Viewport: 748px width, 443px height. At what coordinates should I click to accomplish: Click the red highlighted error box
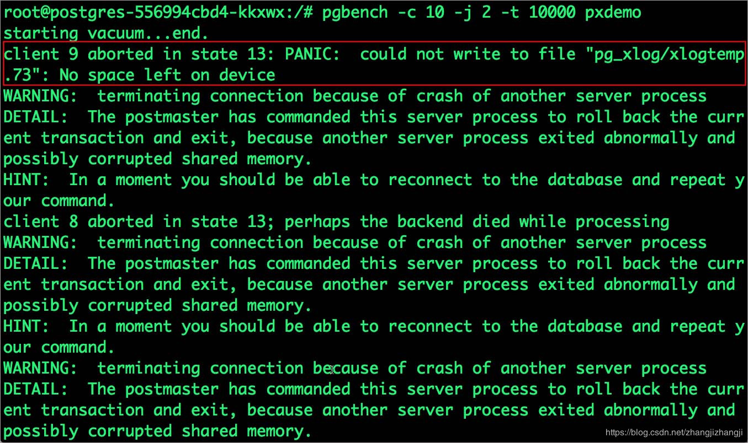(374, 63)
